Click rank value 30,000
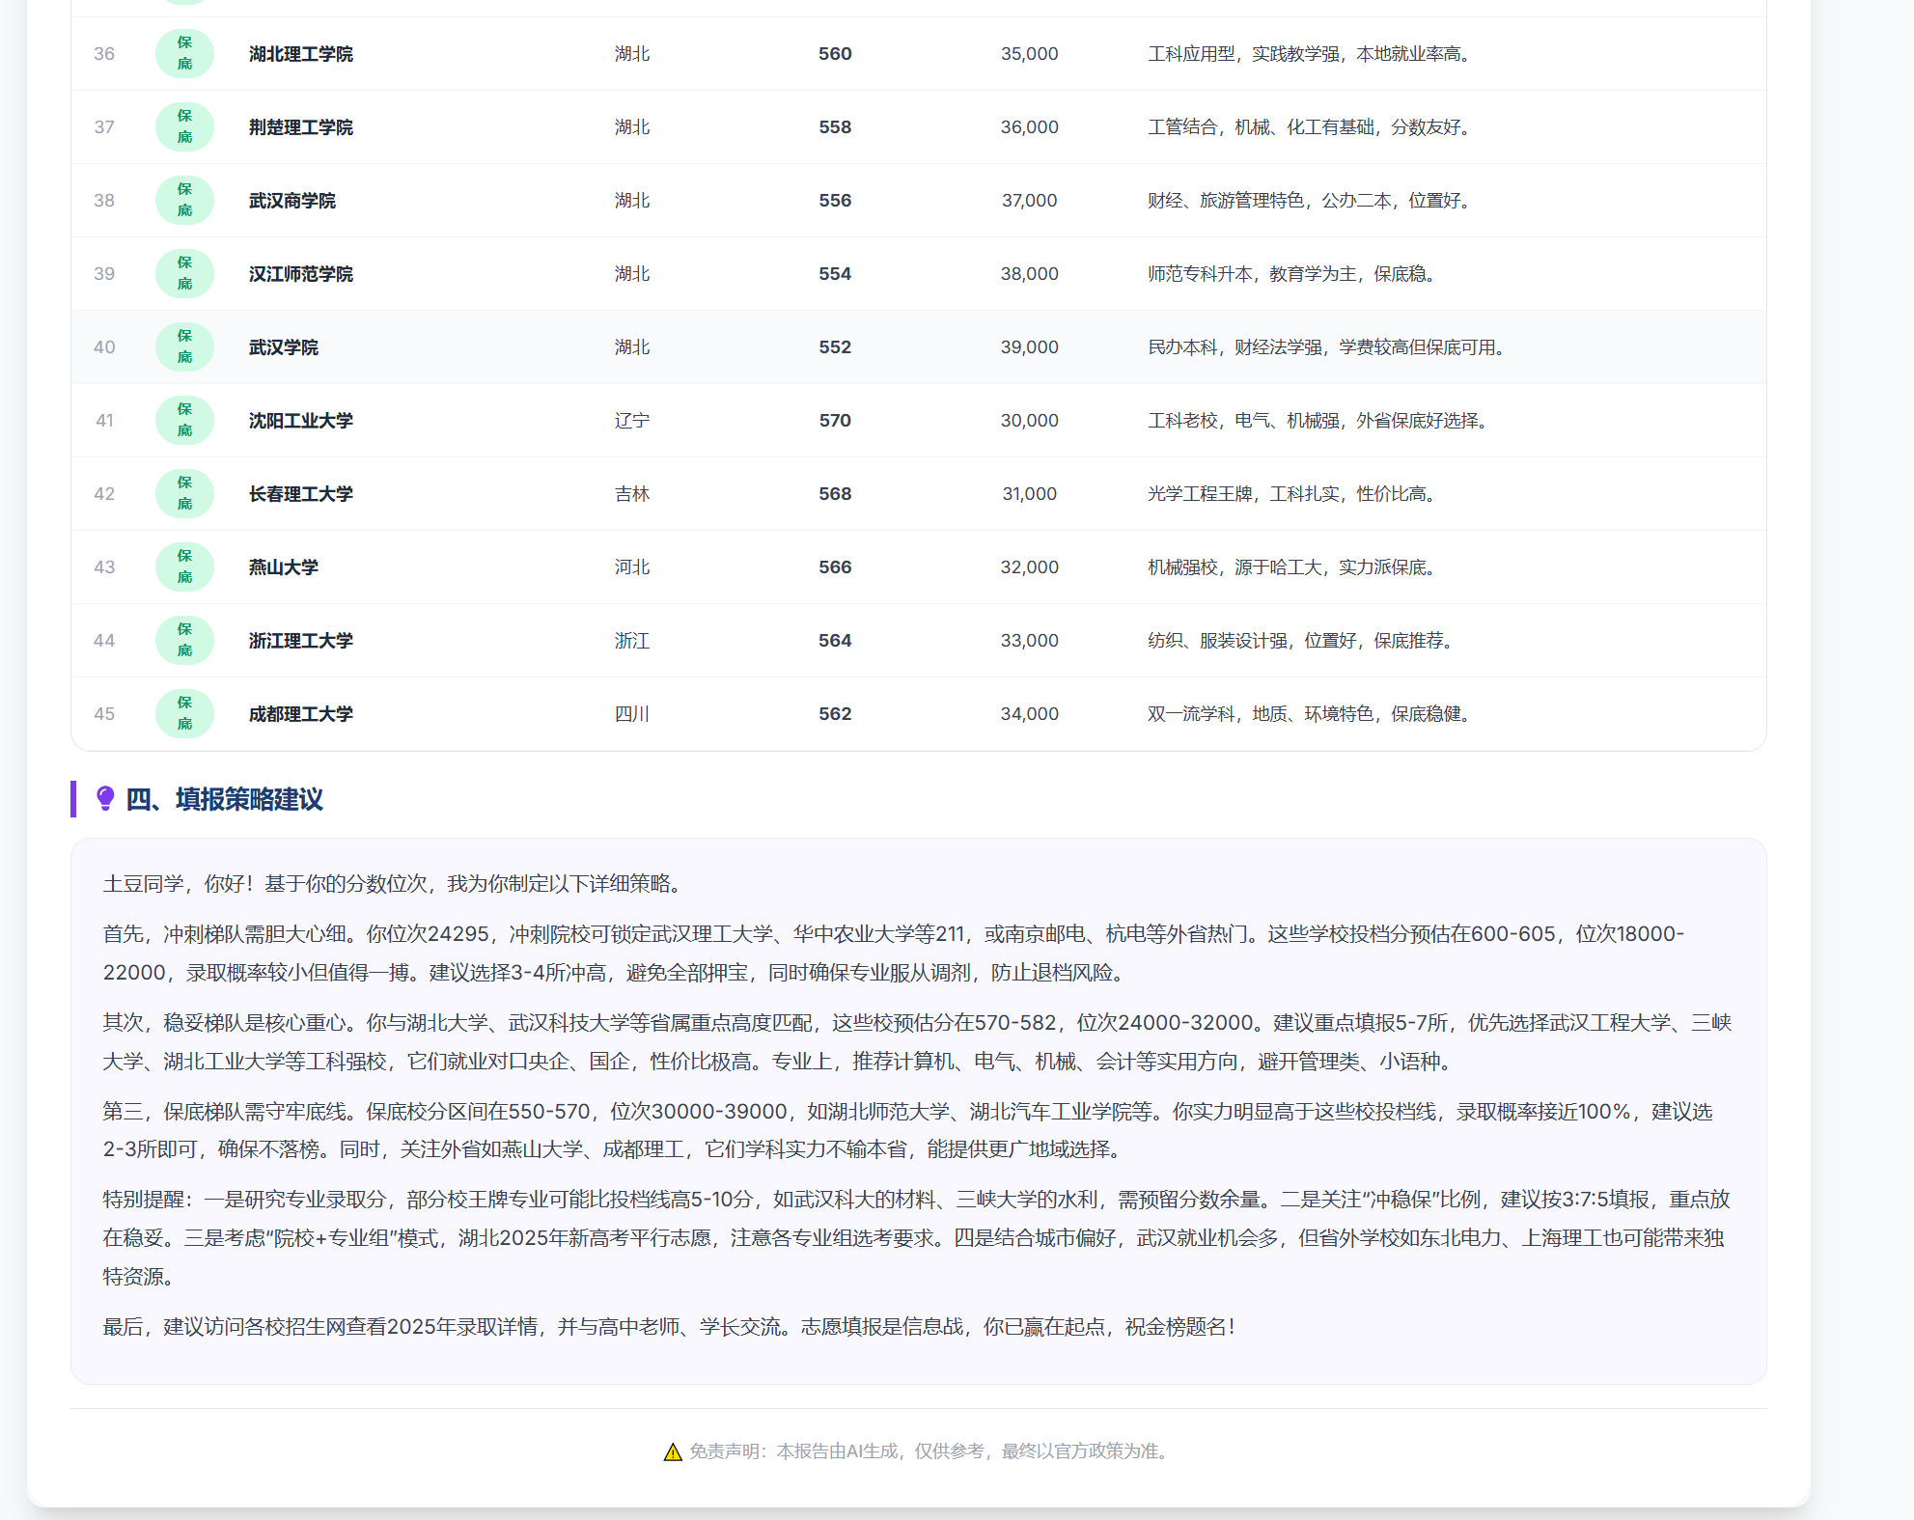This screenshot has width=1914, height=1520. pyautogui.click(x=1030, y=421)
